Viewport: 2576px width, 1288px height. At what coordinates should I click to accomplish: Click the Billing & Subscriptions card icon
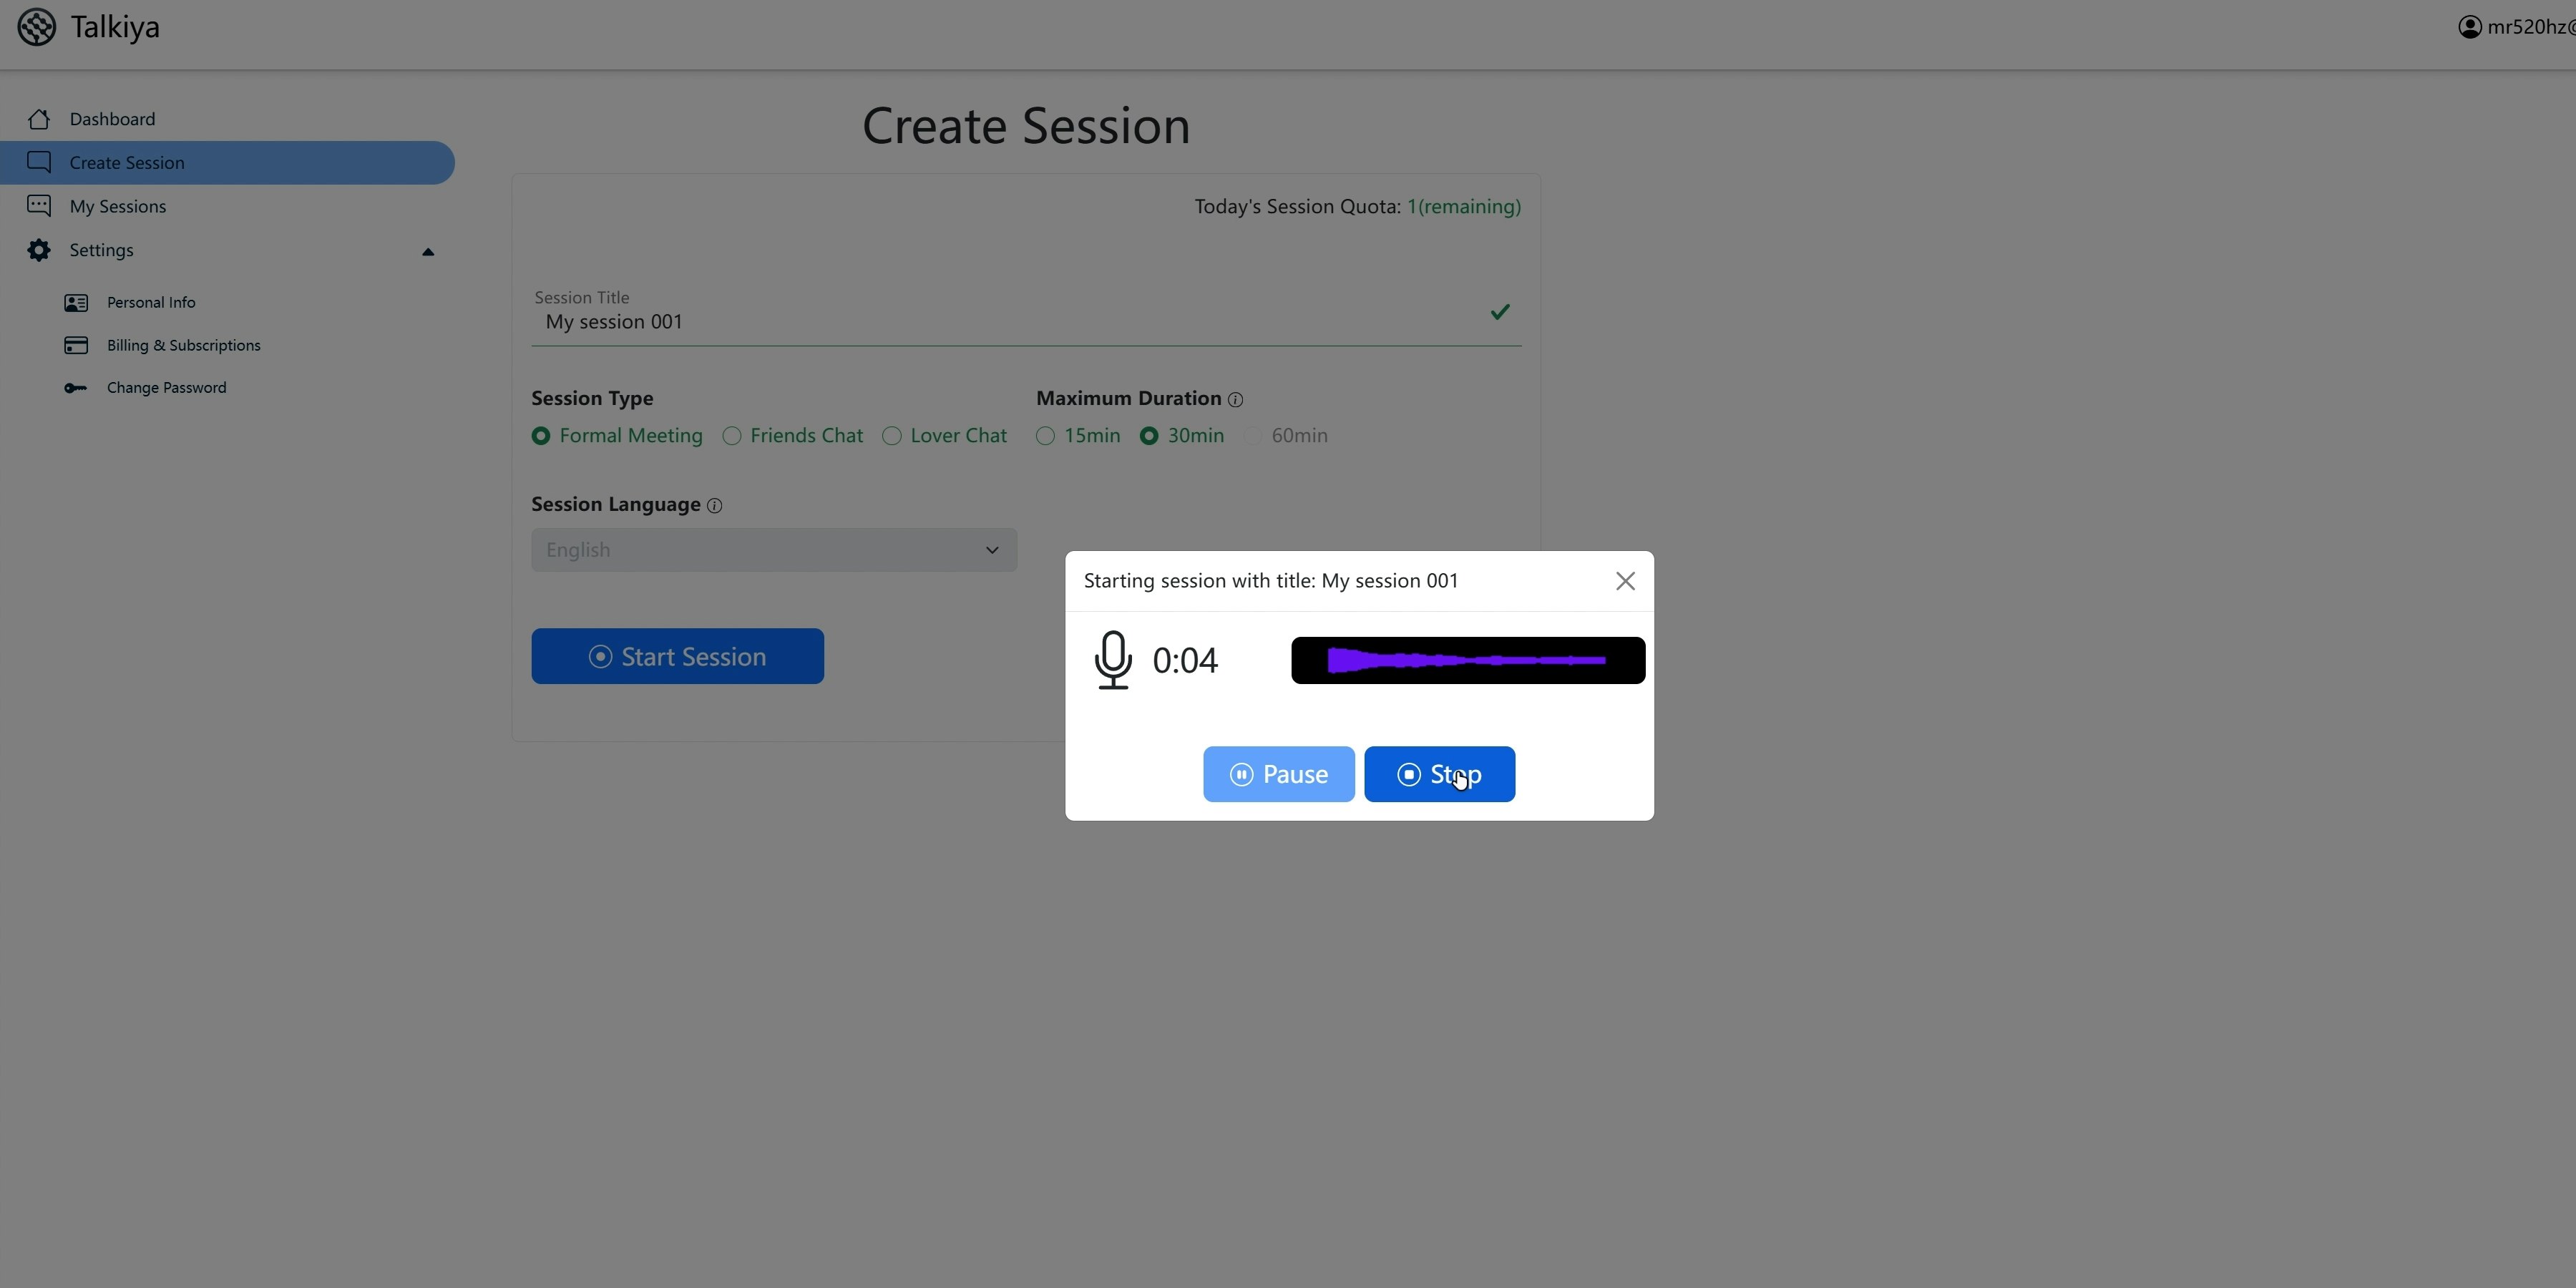click(76, 345)
